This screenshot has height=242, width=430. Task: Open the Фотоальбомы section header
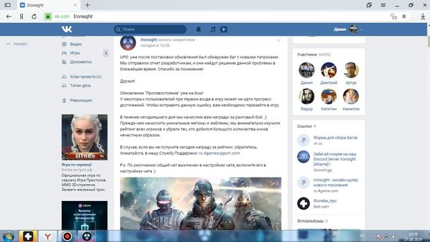coord(312,221)
